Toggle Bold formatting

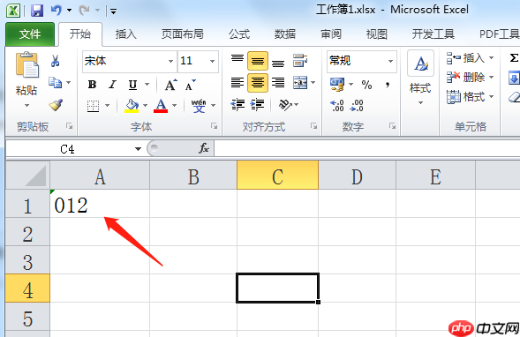92,85
